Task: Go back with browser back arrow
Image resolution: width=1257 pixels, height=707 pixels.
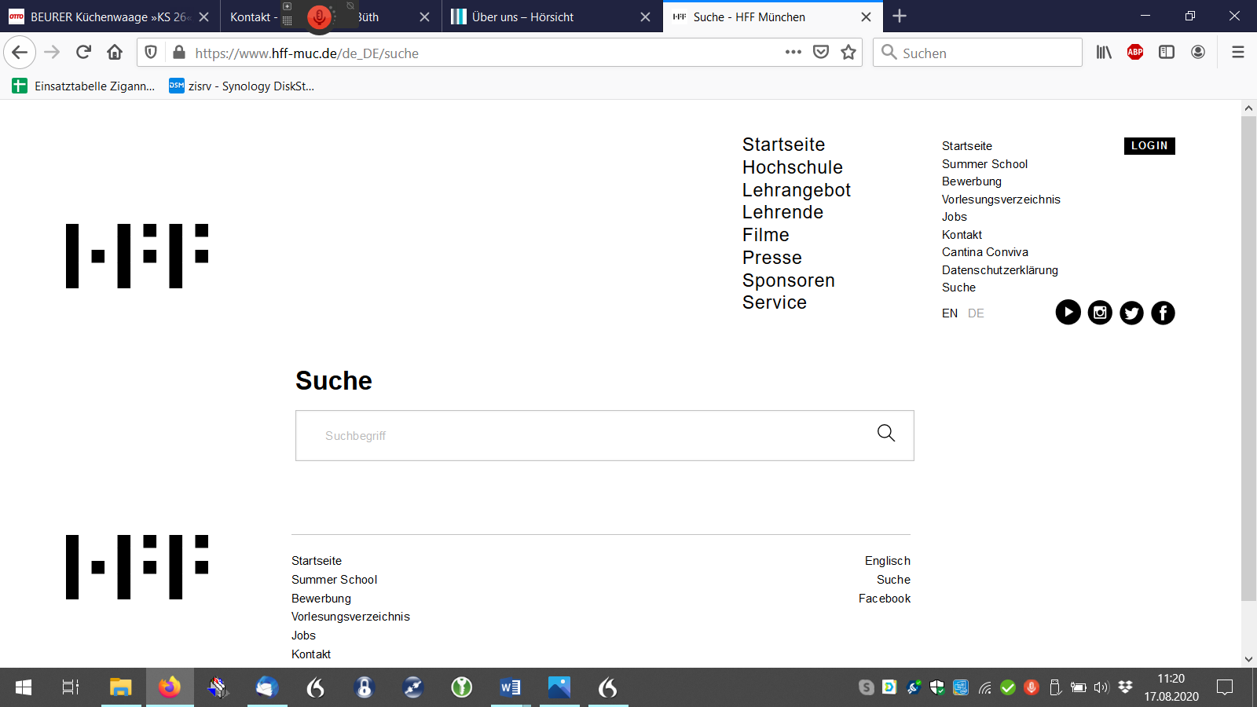Action: 20,53
